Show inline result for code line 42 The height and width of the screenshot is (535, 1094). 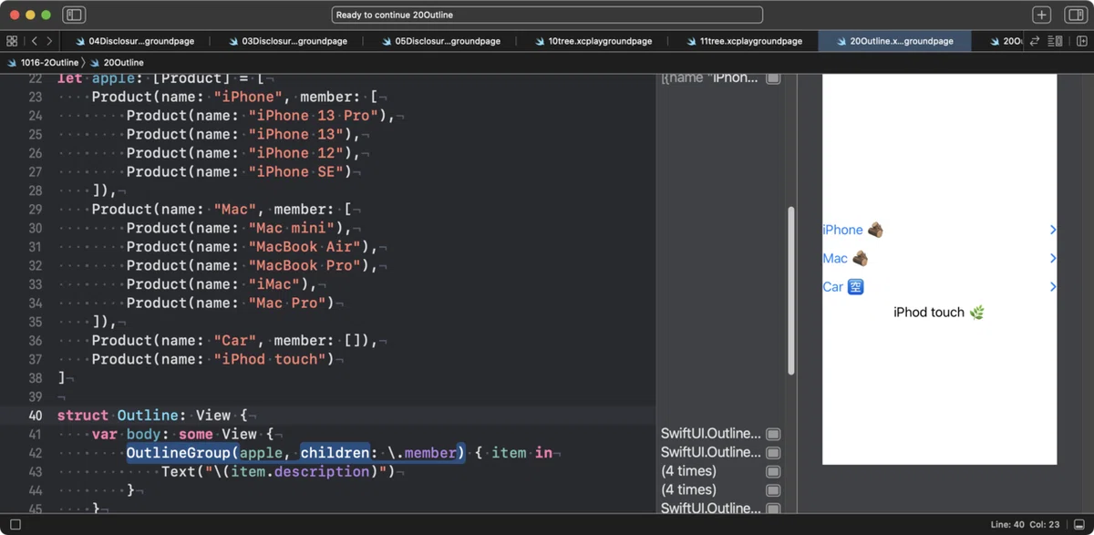[773, 453]
